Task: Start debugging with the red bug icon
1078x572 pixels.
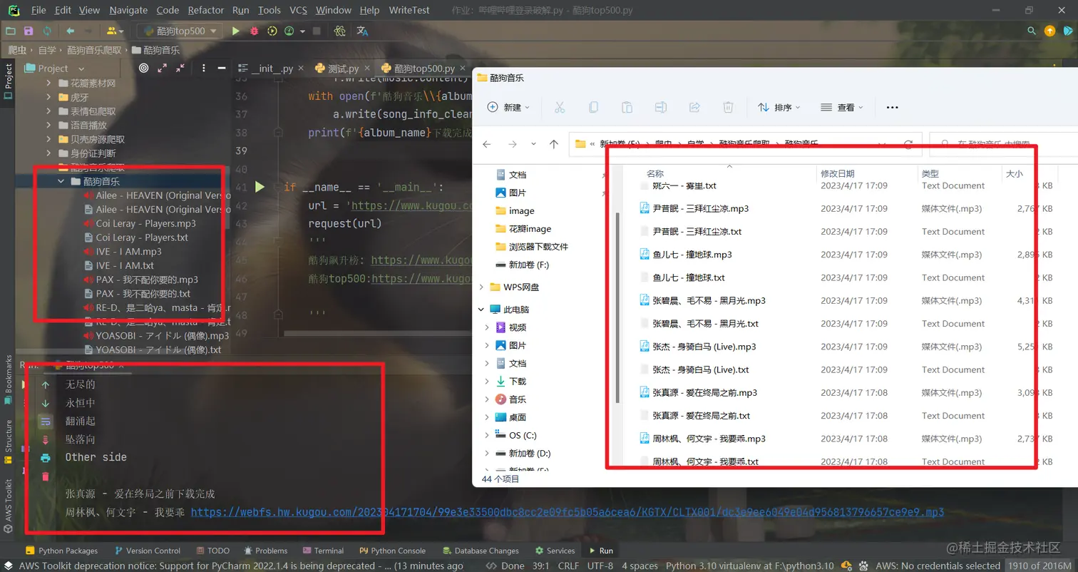Action: coord(255,31)
